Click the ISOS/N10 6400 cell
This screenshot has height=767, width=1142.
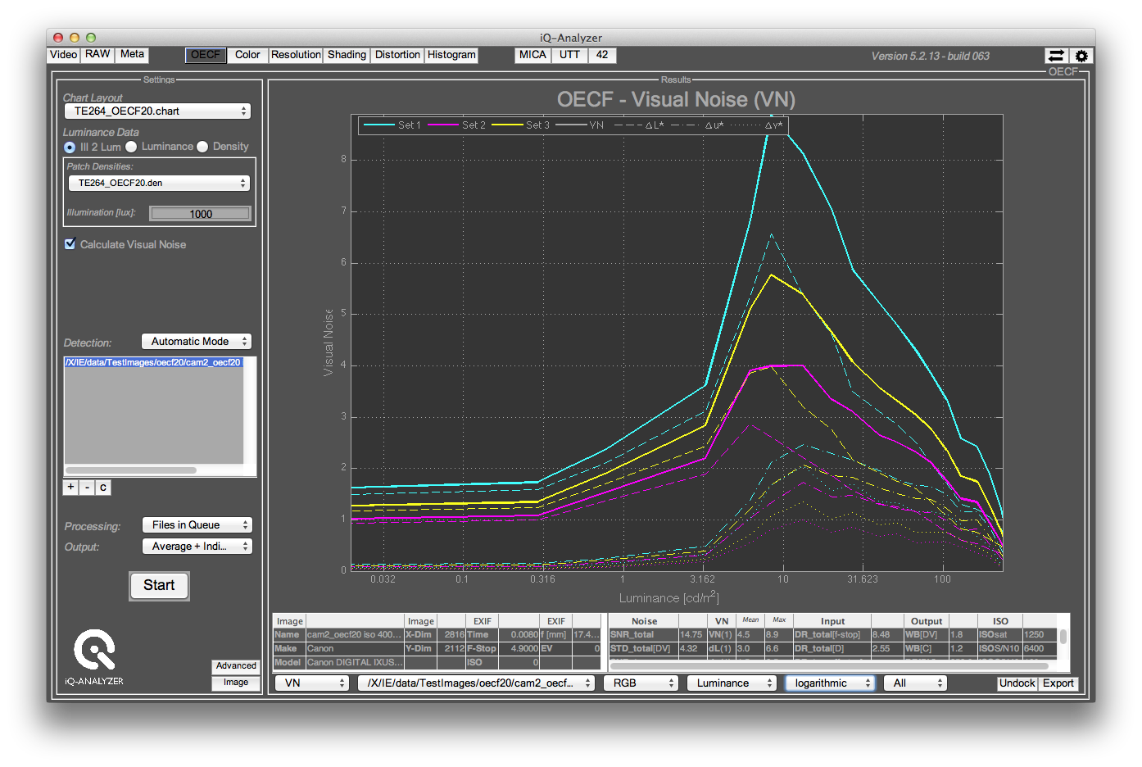pos(1039,649)
